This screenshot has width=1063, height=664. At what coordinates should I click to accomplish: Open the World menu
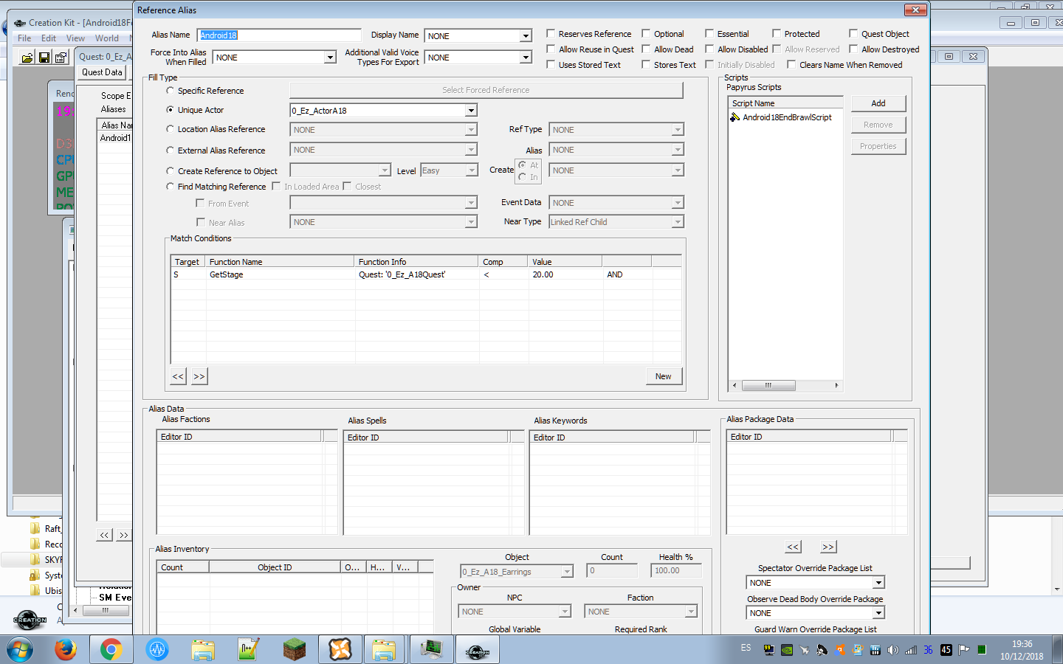107,38
